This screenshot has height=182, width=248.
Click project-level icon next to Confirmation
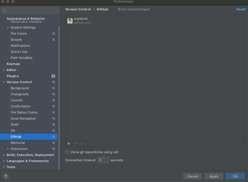coord(54,106)
